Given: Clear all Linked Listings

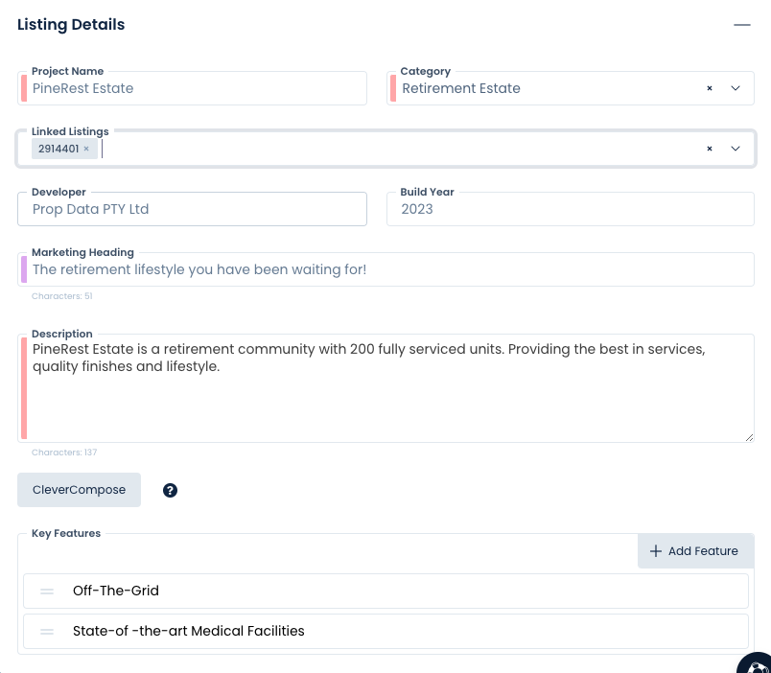Looking at the screenshot, I should [709, 149].
